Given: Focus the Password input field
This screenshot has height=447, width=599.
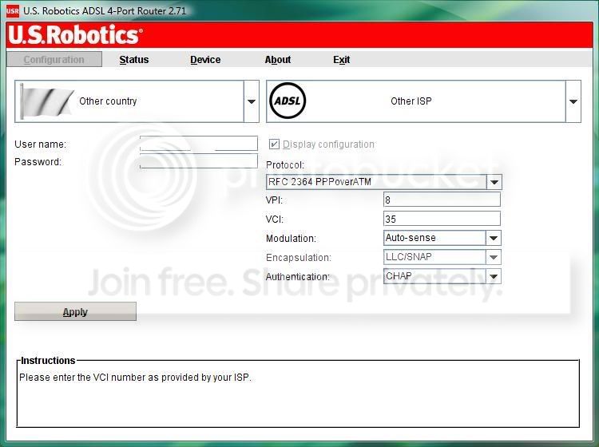Looking at the screenshot, I should 199,161.
